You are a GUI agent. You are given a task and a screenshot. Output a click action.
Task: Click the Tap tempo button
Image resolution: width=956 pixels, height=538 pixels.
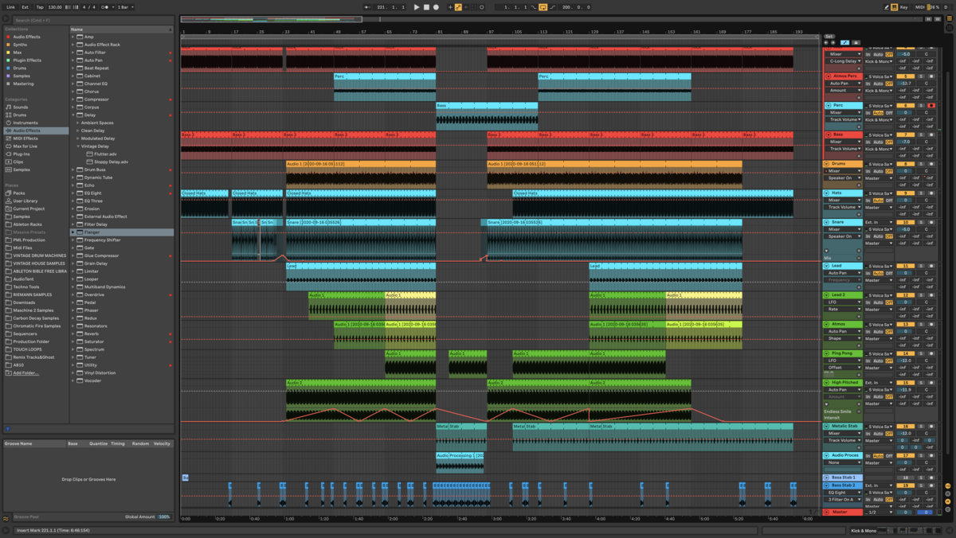click(x=40, y=7)
